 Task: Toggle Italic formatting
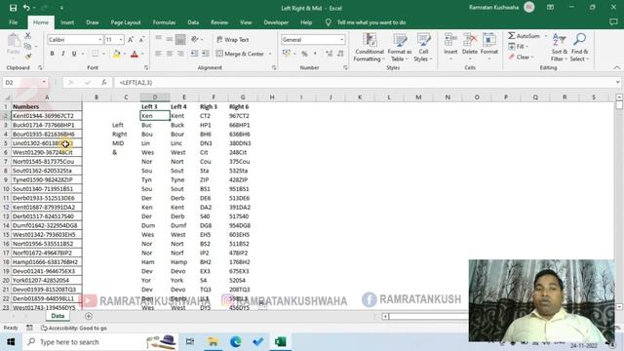(x=62, y=54)
